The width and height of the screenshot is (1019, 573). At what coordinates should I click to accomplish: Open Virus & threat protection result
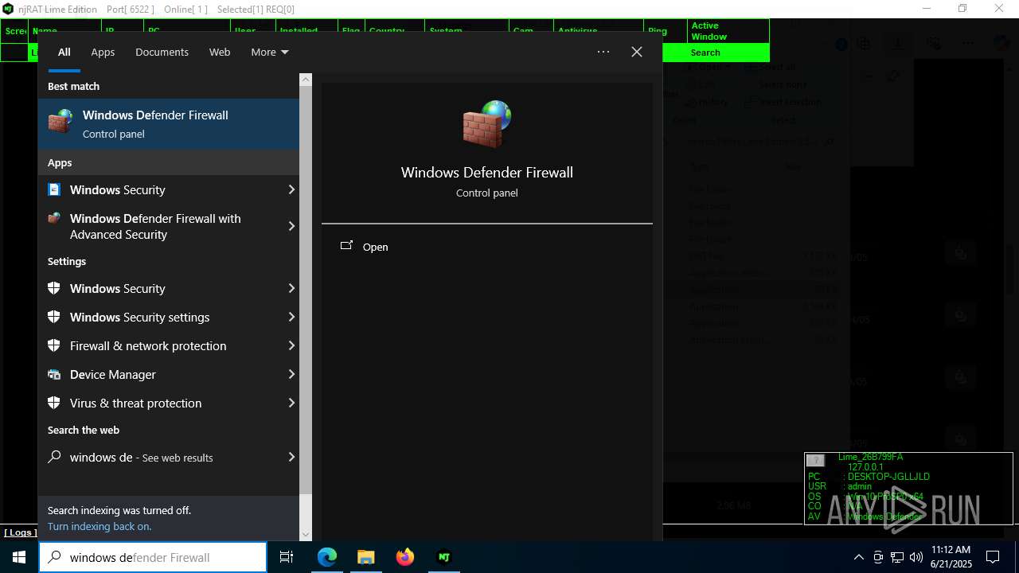(161, 403)
